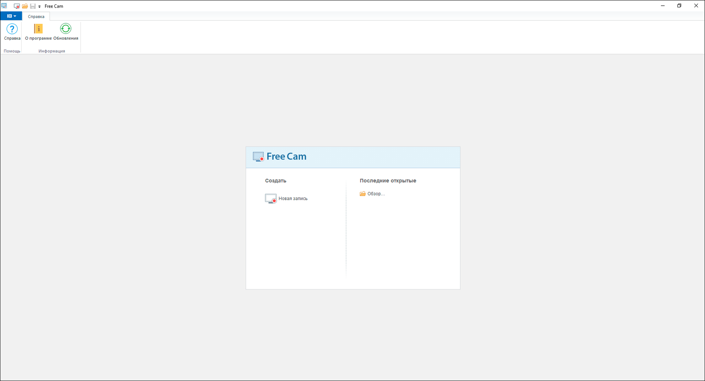The height and width of the screenshot is (381, 705).
Task: Click the new recording icon in quick access toolbar
Action: (x=17, y=6)
